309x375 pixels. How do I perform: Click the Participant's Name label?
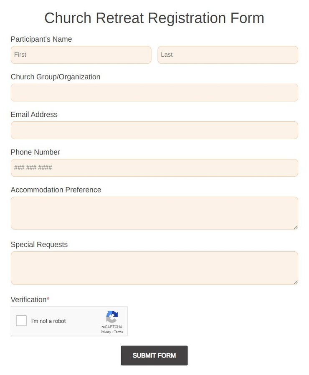[41, 39]
